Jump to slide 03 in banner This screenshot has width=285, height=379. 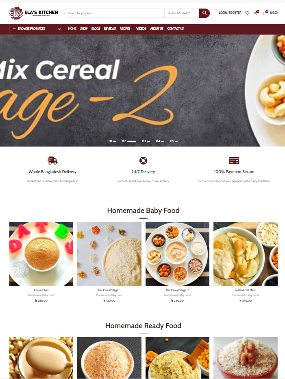click(x=146, y=141)
